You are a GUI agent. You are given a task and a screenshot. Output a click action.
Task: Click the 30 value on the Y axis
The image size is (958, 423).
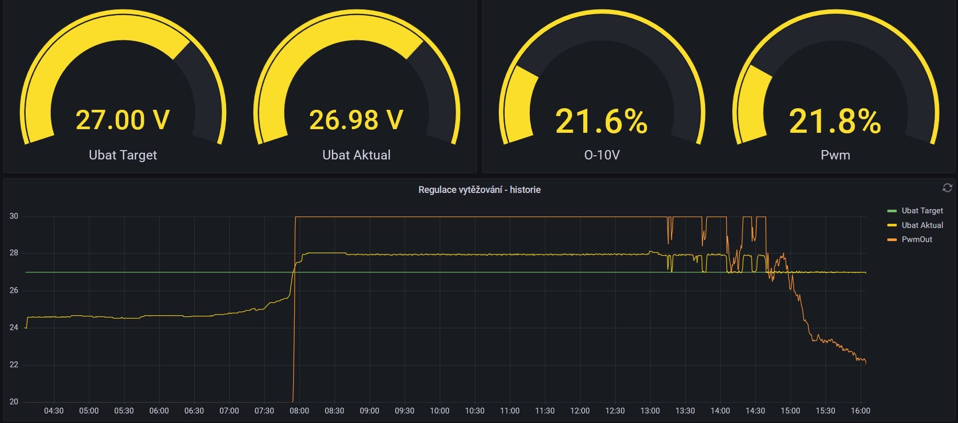14,216
